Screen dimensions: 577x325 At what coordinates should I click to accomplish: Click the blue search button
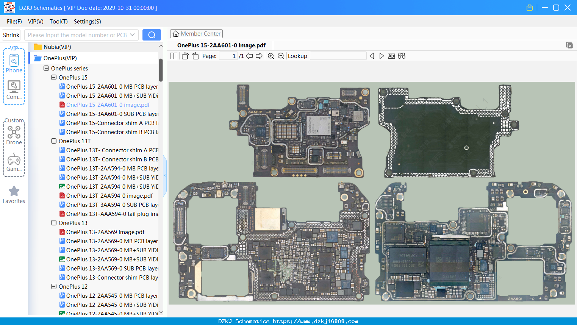152,35
